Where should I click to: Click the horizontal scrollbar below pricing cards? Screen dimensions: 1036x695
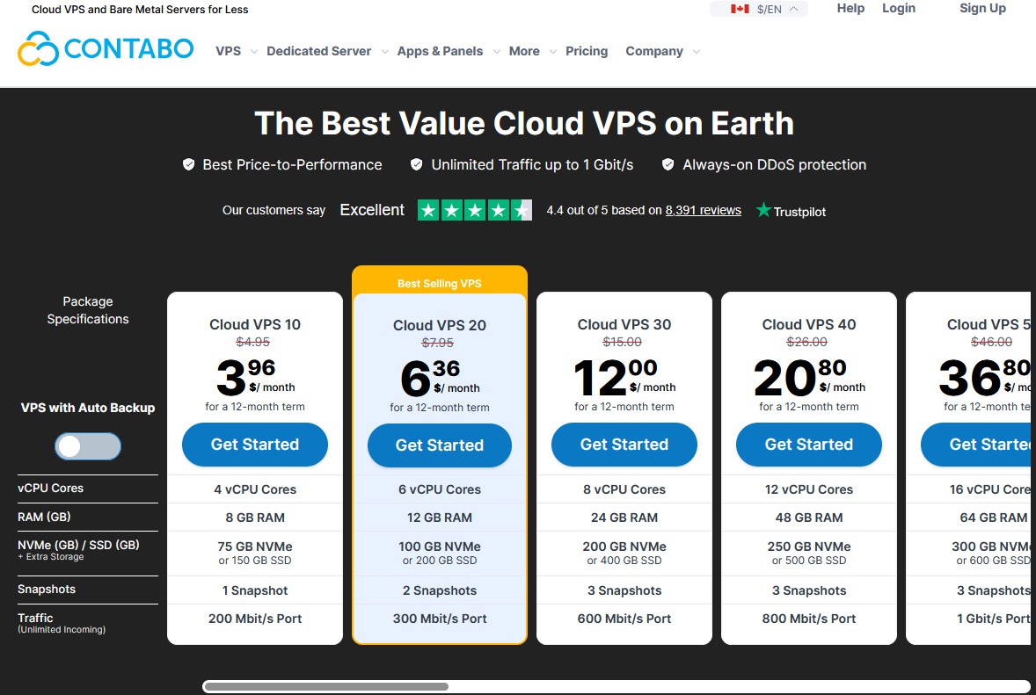[325, 686]
